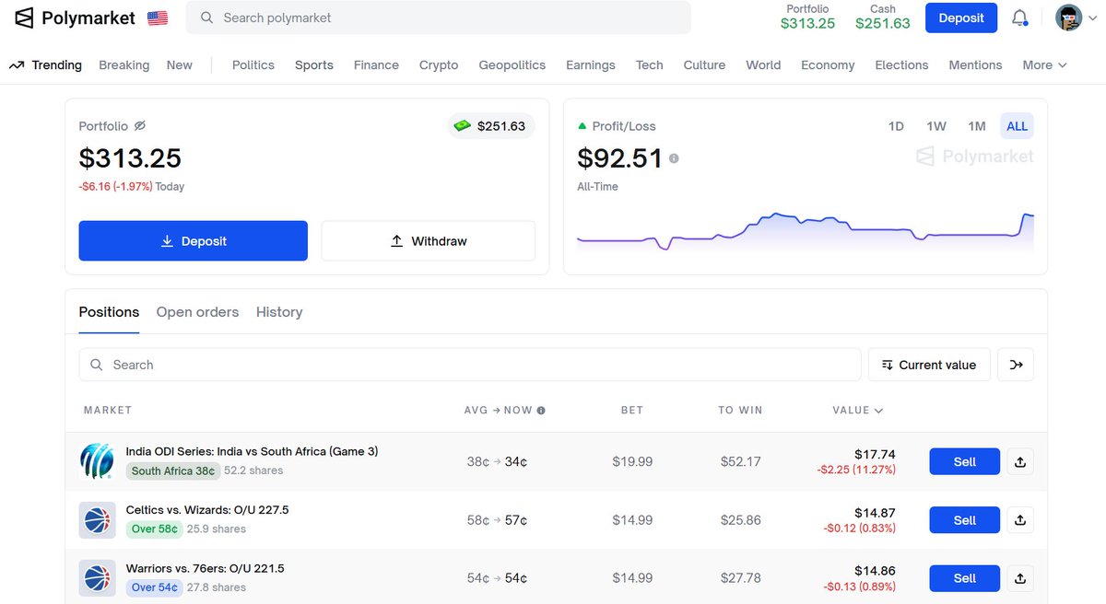1106x604 pixels.
Task: Click the Celtics vs. Wizards basketball thumbnail
Action: (x=97, y=520)
